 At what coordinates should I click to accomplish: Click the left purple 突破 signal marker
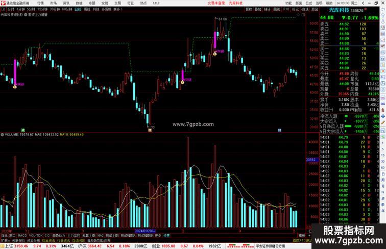pyautogui.click(x=20, y=84)
